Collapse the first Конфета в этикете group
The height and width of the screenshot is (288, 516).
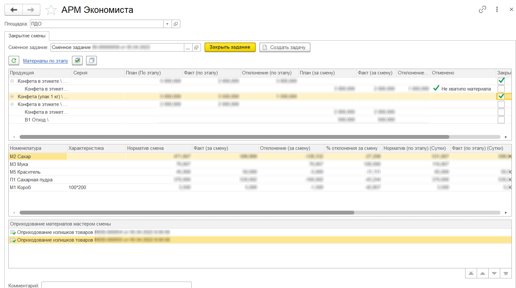12,81
